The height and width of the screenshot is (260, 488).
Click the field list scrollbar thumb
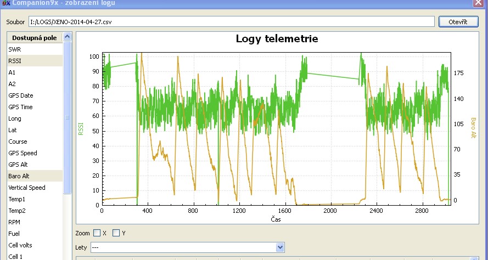pos(68,117)
